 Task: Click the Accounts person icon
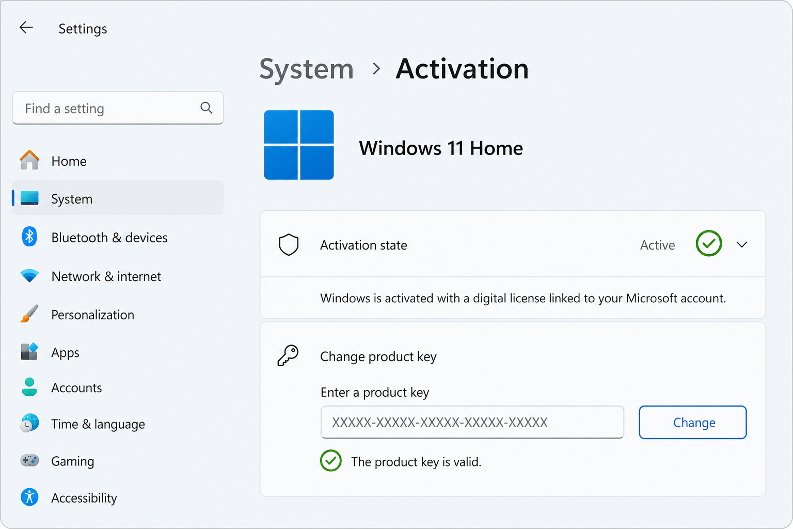[29, 387]
